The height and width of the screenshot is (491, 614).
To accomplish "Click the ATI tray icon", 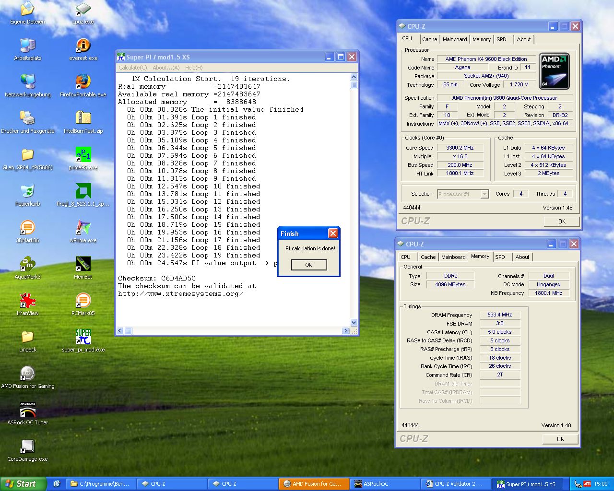I will click(587, 484).
